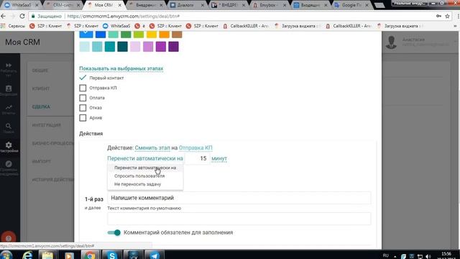460x259 pixels.
Task: Click the search magnifier icon in sidebar
Action: [x=9, y=127]
